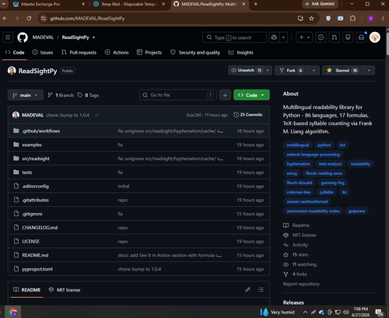Fork this repository
The height and width of the screenshot is (318, 389).
tap(292, 71)
